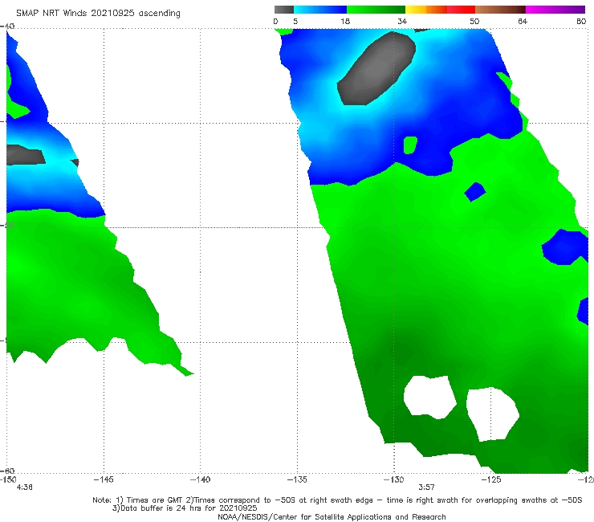Click the swath time '3:57'

coord(426,487)
